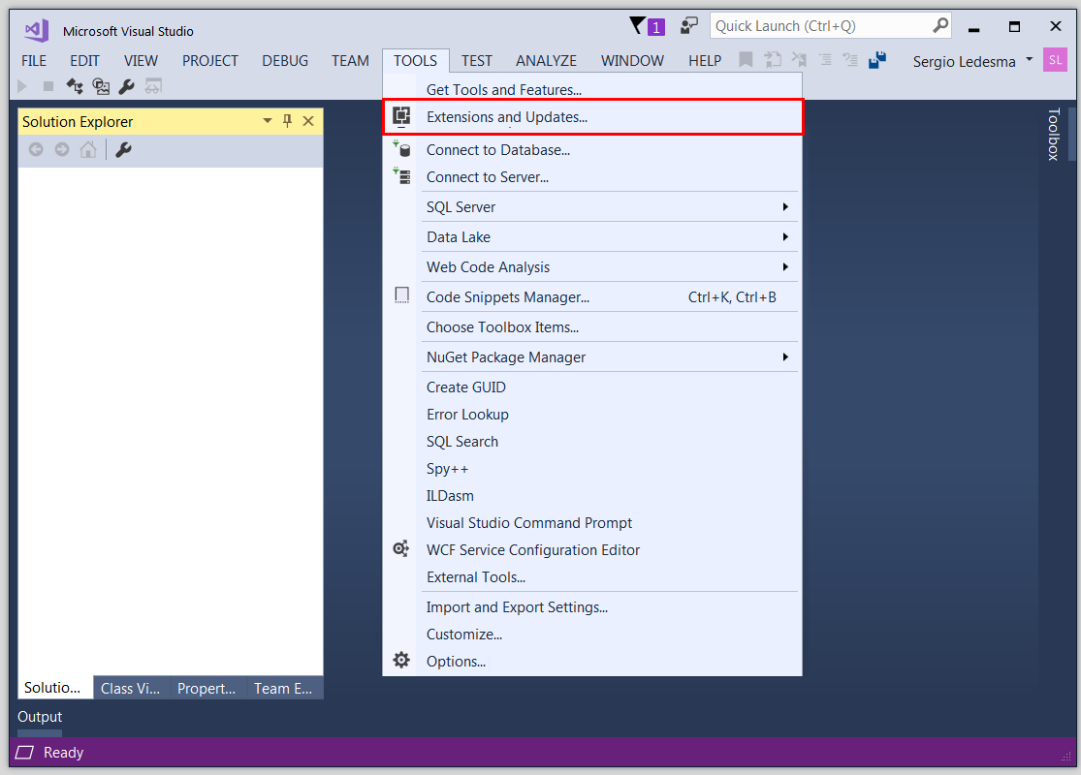The height and width of the screenshot is (775, 1081).
Task: Close the open TOOLS menu
Action: coord(416,61)
